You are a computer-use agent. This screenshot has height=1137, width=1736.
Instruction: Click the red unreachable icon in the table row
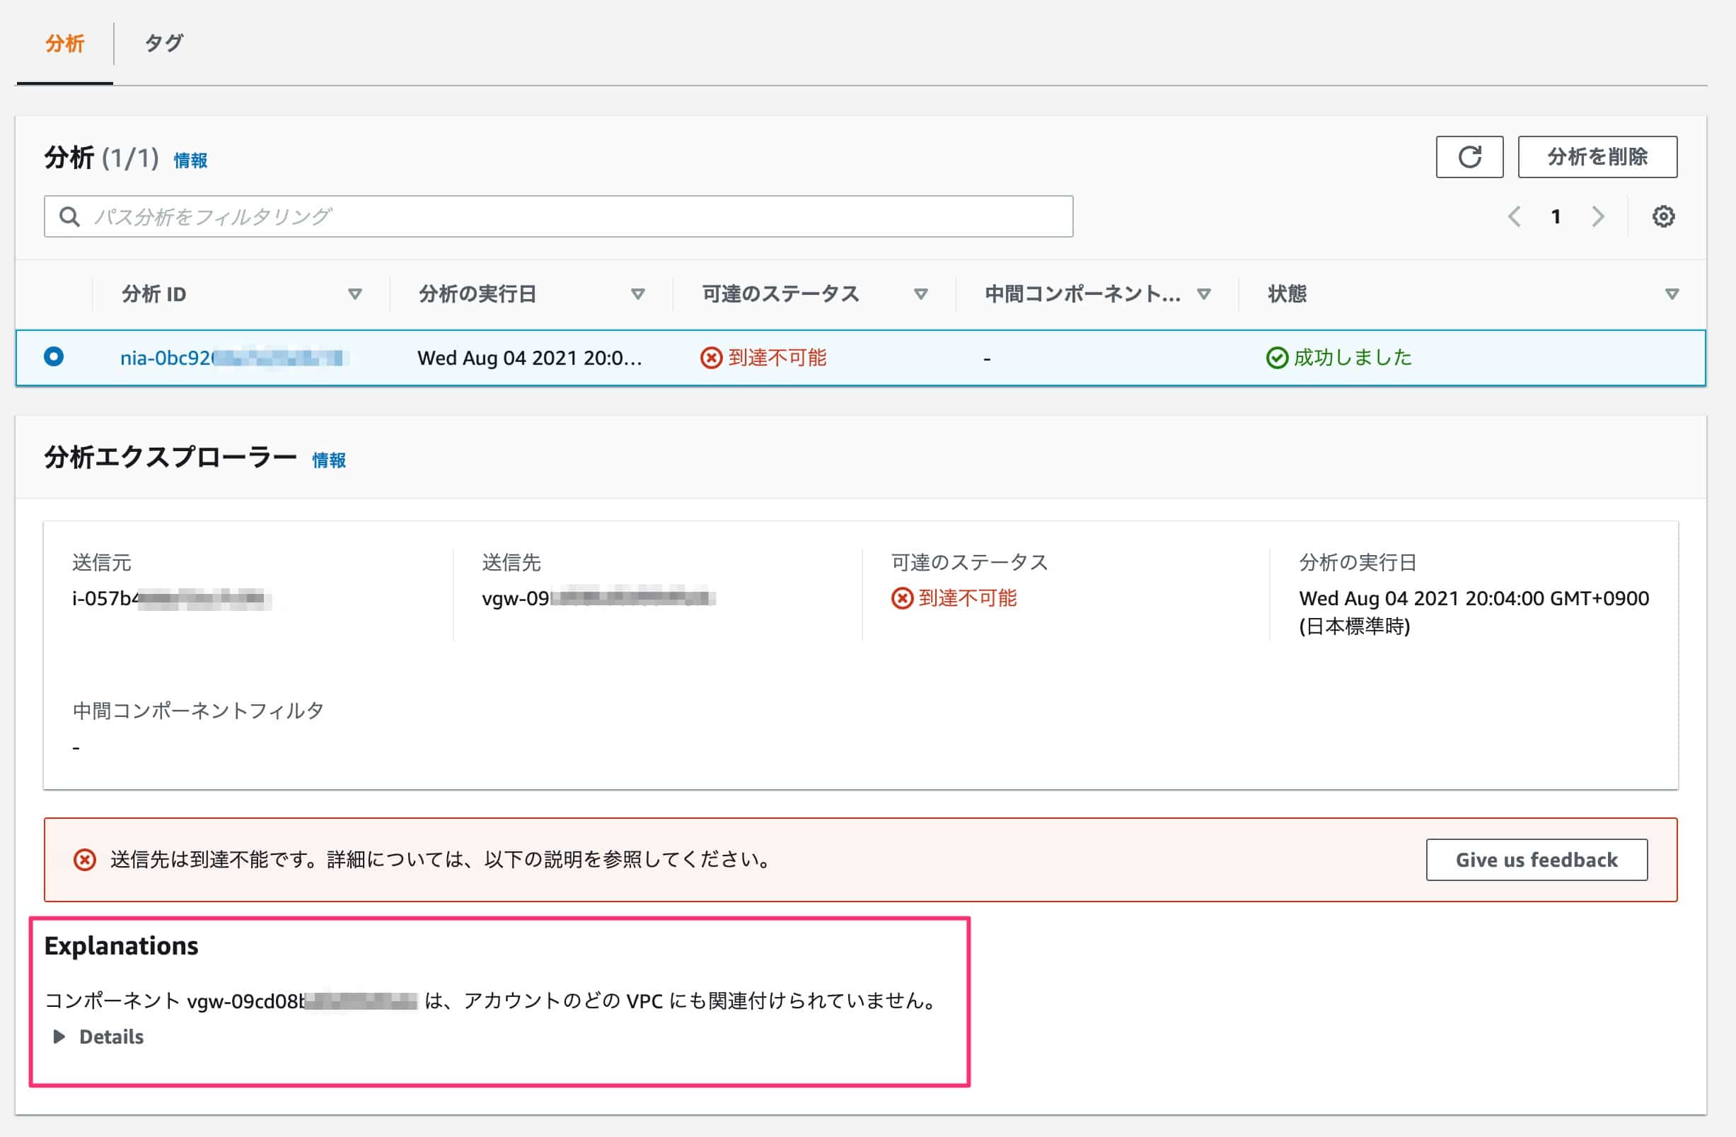coord(710,358)
